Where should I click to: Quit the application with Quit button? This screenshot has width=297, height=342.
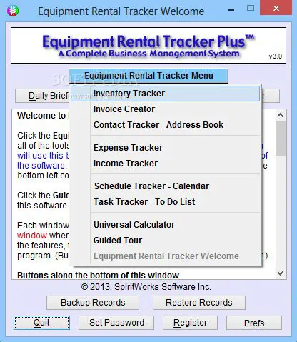(x=41, y=323)
